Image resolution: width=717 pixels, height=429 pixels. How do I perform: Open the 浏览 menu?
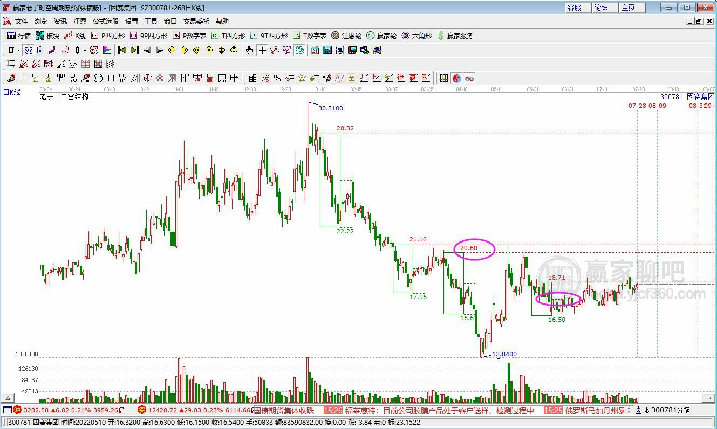(x=41, y=22)
